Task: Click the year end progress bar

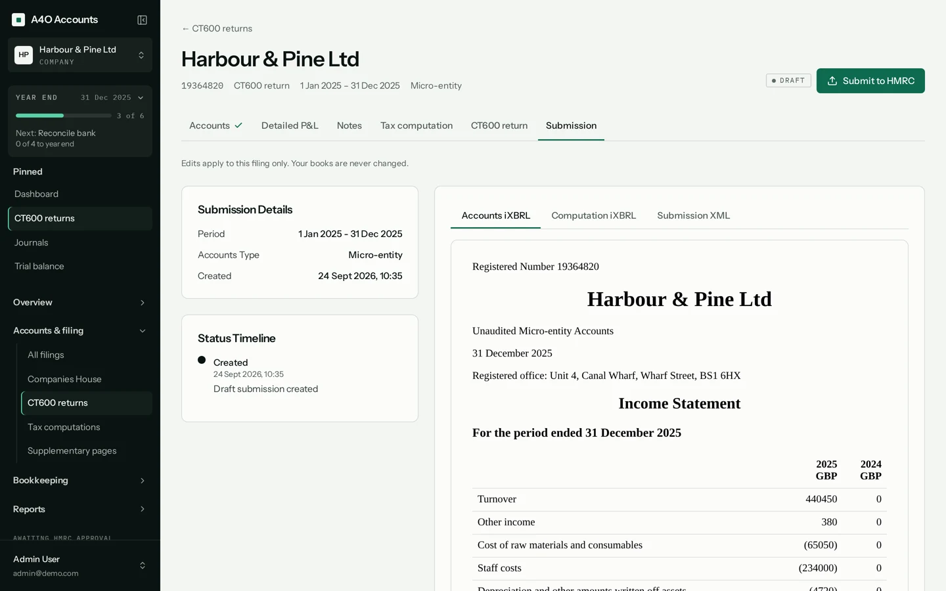Action: [x=63, y=116]
